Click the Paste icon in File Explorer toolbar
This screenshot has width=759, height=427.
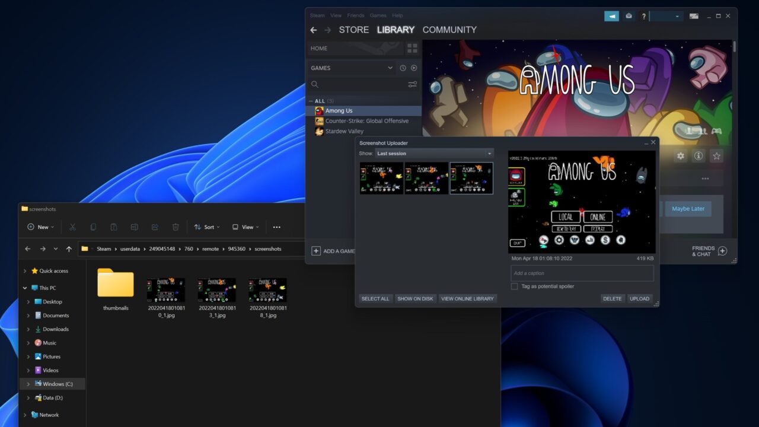point(114,227)
